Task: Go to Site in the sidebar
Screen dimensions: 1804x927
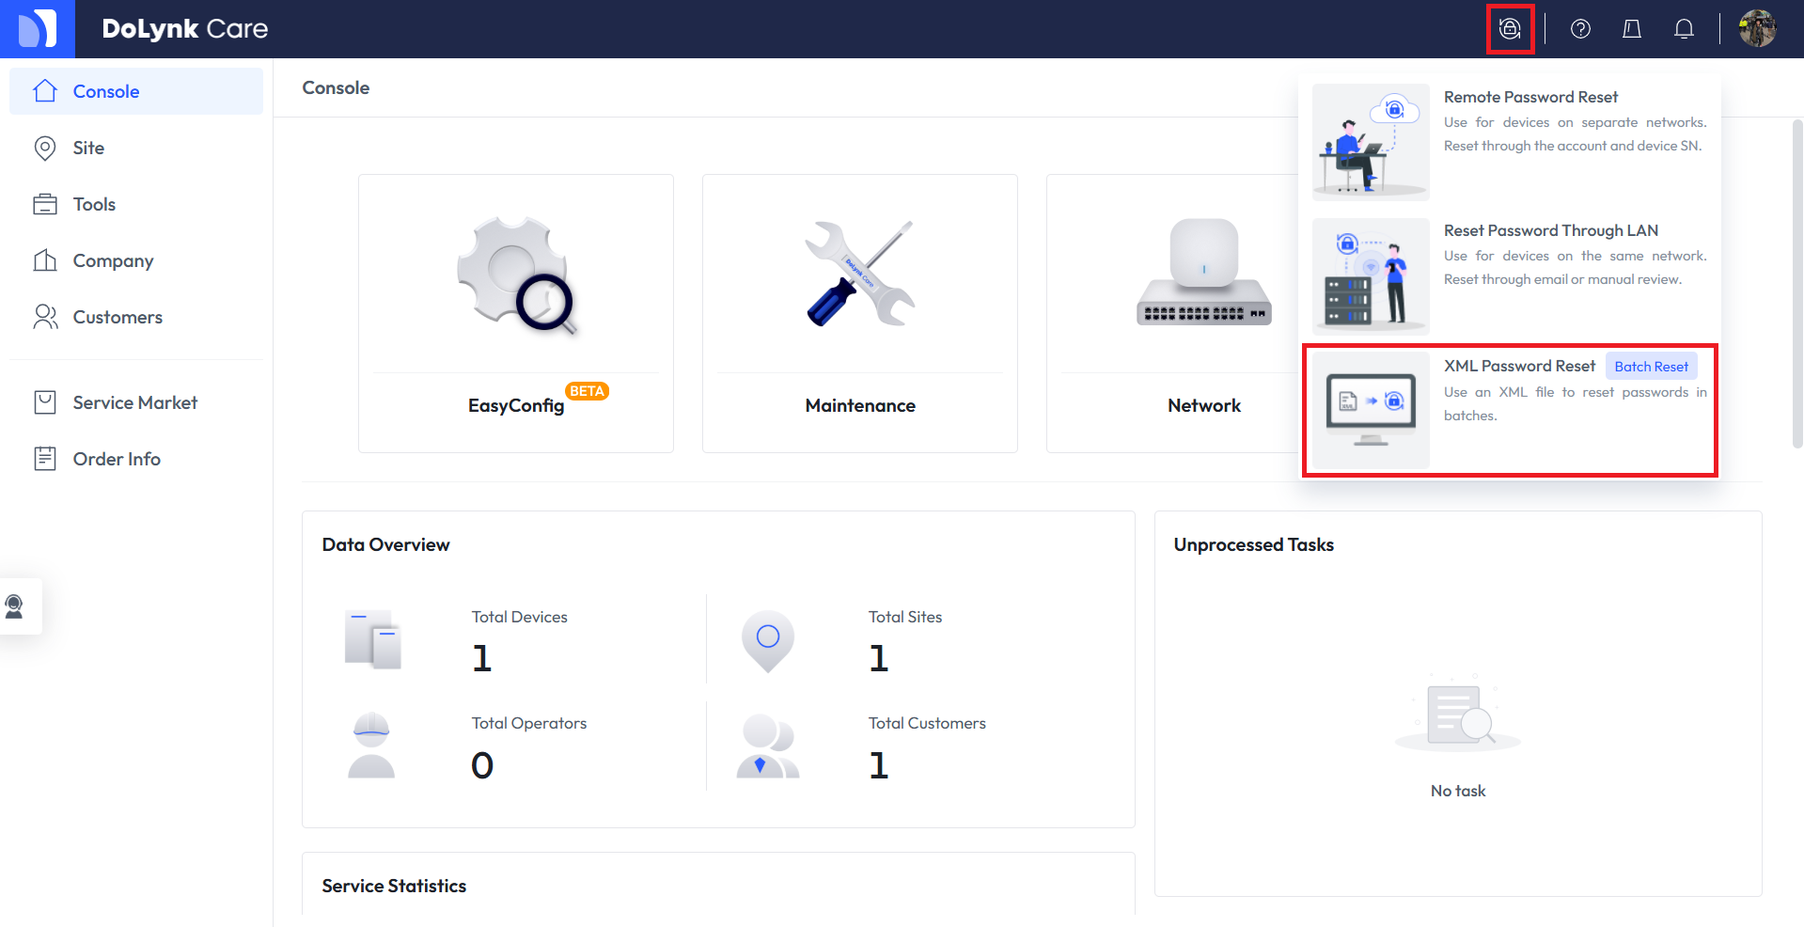Action: click(136, 148)
